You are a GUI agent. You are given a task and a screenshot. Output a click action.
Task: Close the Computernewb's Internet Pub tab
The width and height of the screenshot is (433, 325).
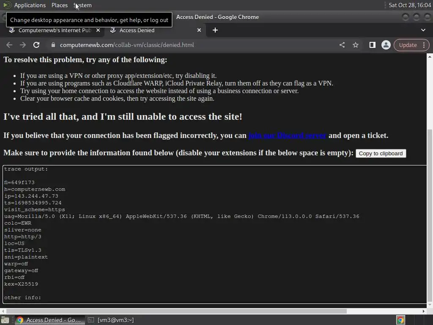98,30
